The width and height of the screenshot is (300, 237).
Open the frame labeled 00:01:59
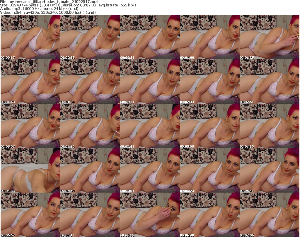point(90,82)
